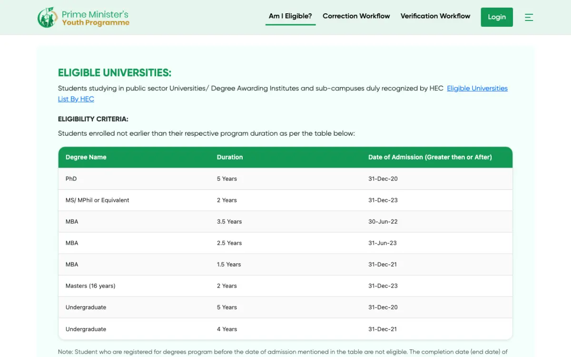Go to Correction Workflow

pos(356,16)
